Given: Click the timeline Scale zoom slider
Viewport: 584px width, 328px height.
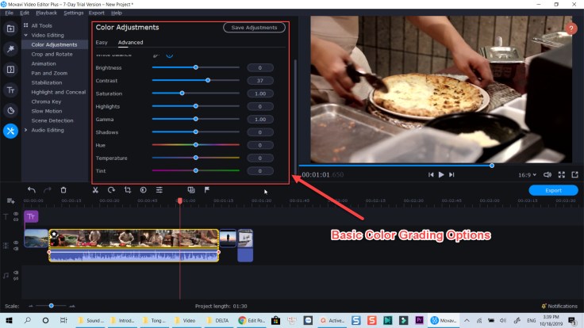Looking at the screenshot, I should pos(52,306).
